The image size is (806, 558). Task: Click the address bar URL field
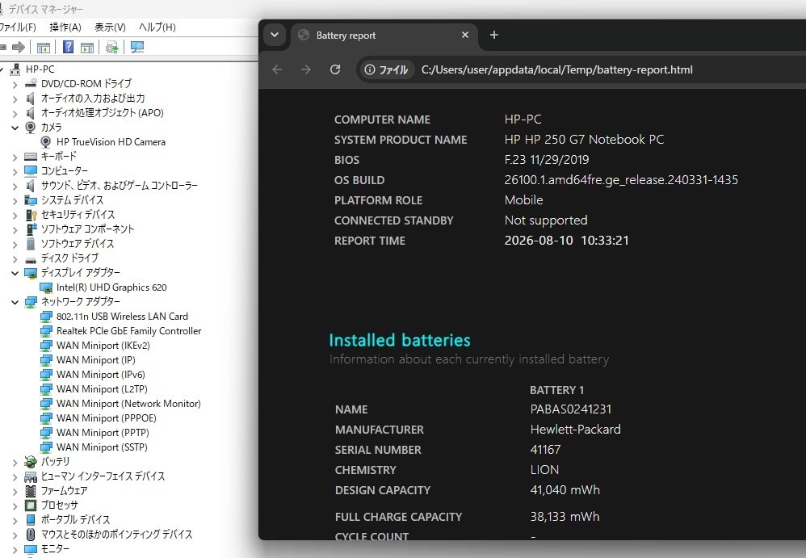(x=556, y=70)
